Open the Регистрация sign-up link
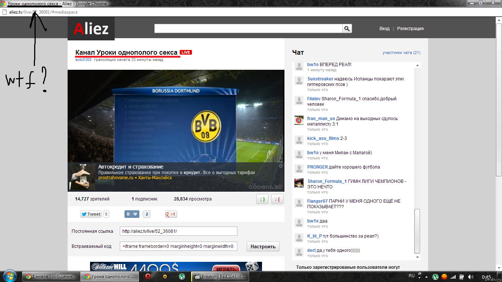 (x=410, y=29)
